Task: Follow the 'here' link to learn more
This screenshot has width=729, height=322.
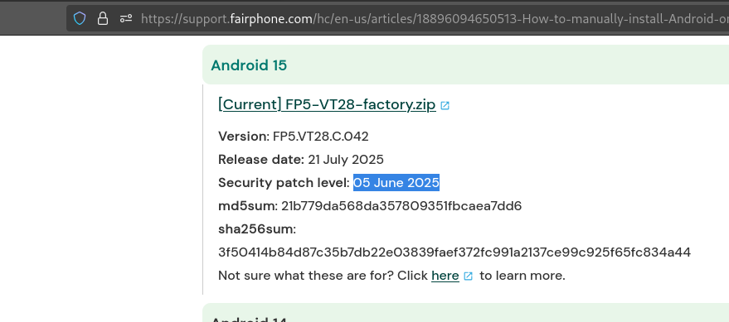Action: (x=445, y=276)
